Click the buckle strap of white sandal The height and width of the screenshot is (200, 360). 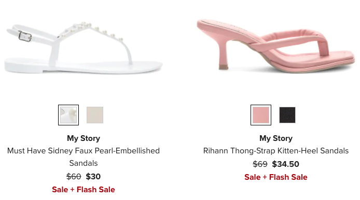point(25,36)
